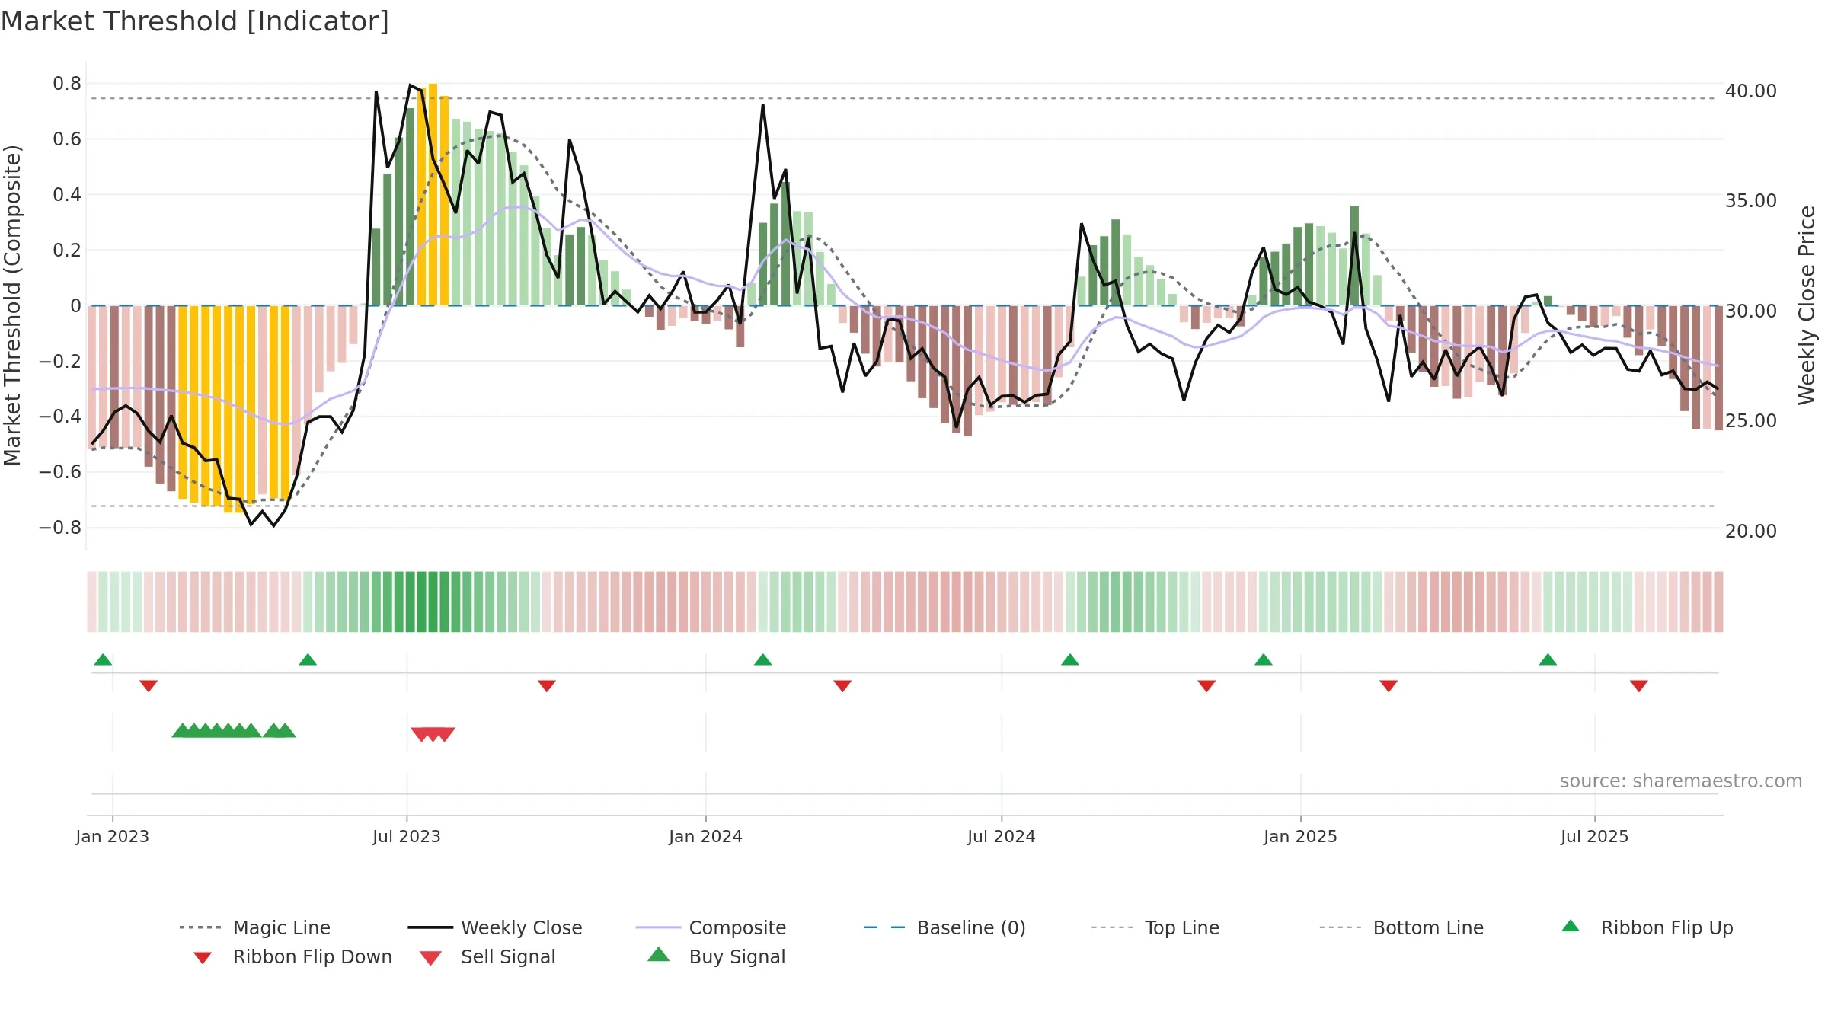Viewport: 1828px width, 1028px height.
Task: Click the red triangle icon beside Sell Signal
Action: click(x=430, y=958)
